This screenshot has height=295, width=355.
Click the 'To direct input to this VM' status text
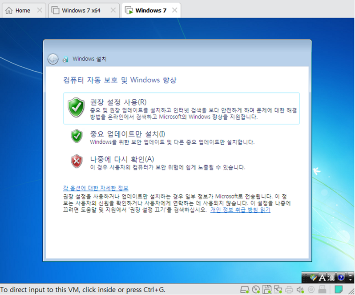[83, 290]
